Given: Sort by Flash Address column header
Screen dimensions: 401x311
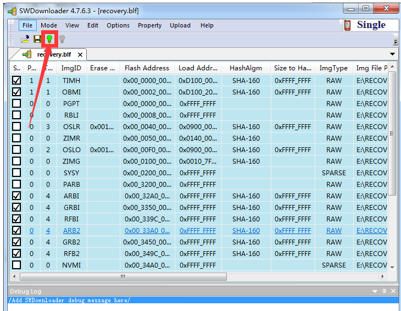Looking at the screenshot, I should click(147, 68).
